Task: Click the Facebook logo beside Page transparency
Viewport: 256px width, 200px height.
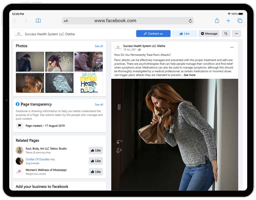Action: coord(18,104)
